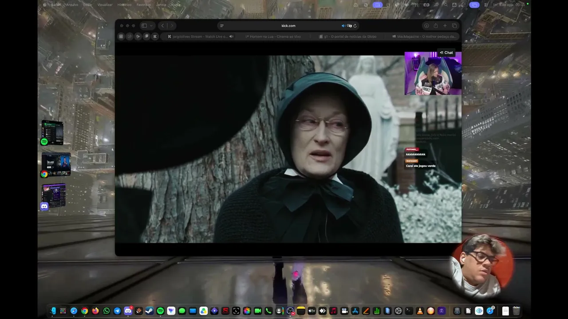Open a new Safari tab with plus button

pos(445,26)
